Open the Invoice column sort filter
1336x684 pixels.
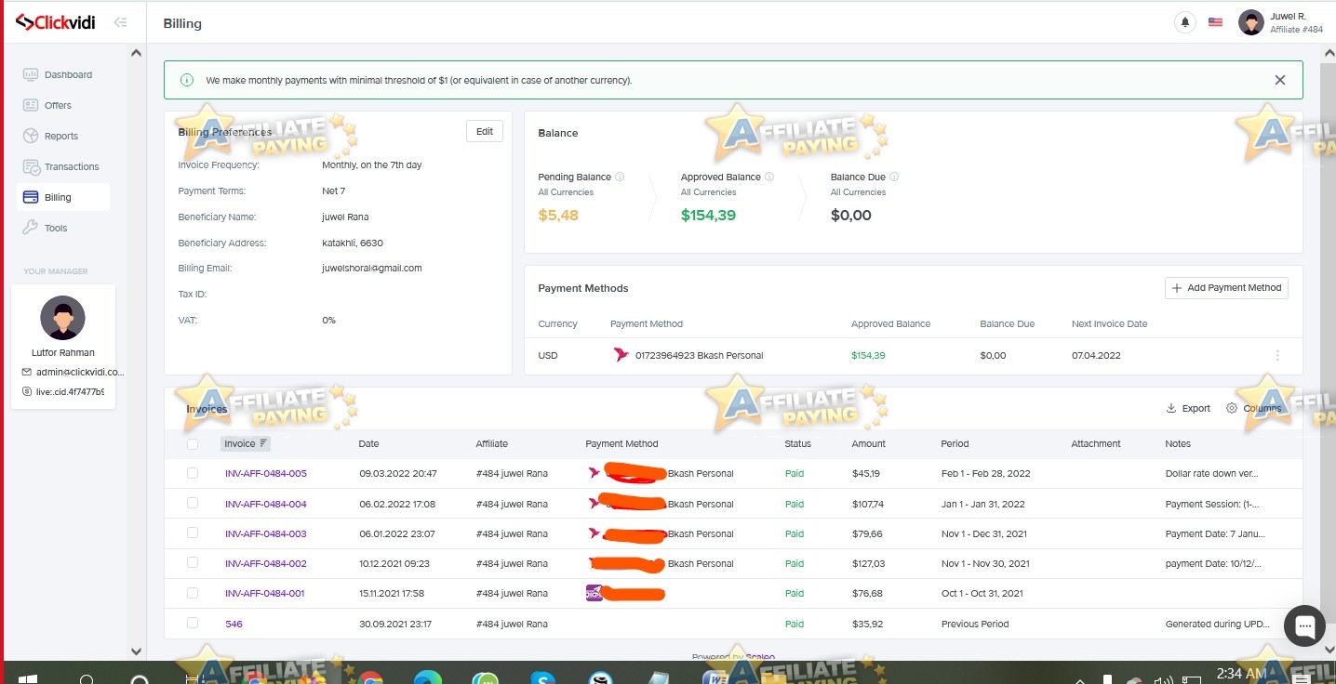click(263, 443)
